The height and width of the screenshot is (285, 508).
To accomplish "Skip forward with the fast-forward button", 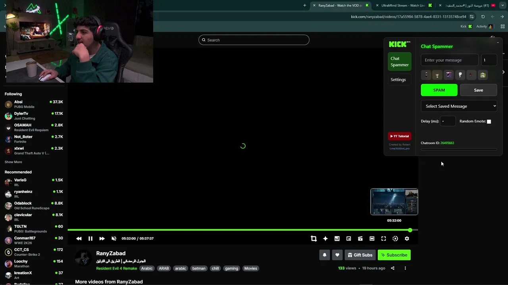I will [102, 238].
